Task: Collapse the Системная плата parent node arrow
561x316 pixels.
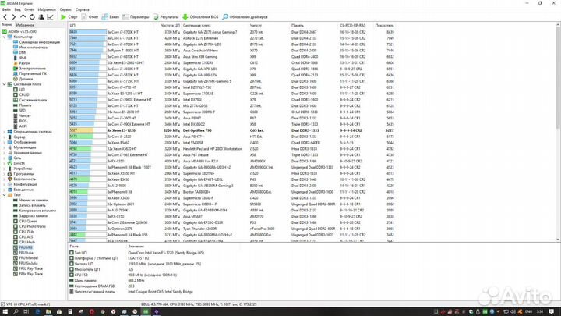Action: [x=5, y=84]
